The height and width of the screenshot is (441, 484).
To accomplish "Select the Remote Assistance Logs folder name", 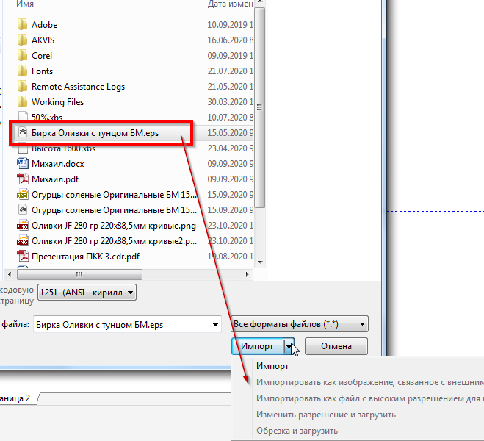I will tap(78, 87).
